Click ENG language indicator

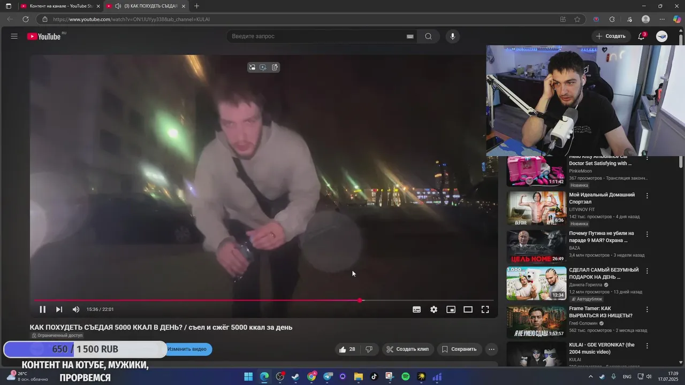click(627, 376)
